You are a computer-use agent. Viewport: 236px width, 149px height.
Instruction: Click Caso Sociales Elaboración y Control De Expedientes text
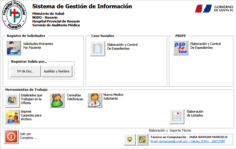point(122,47)
